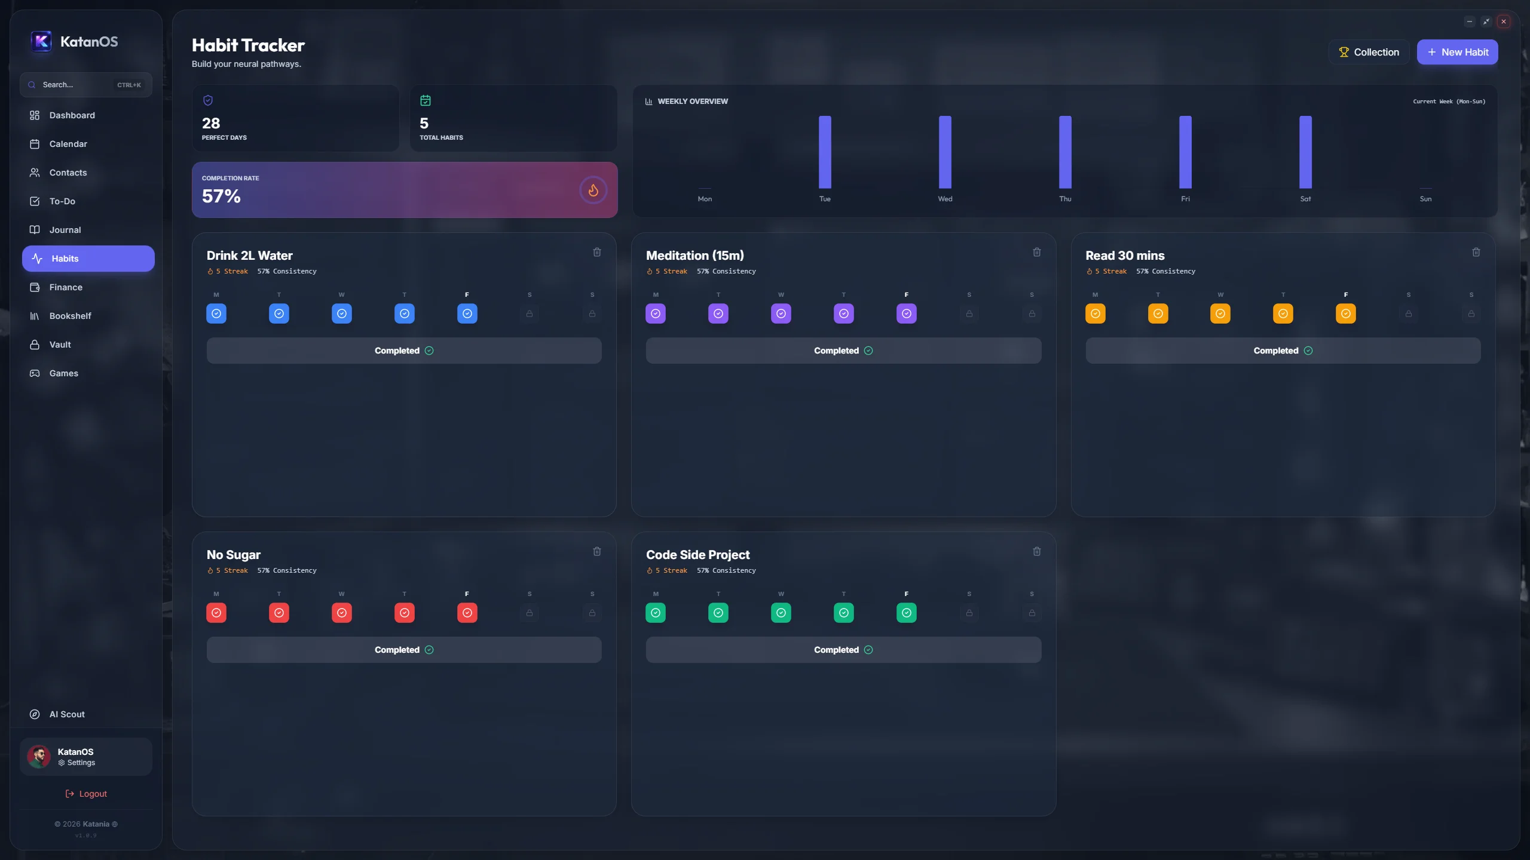Screen dimensions: 1530x860
Task: Toggle Wednesday completion for Read 30 mins
Action: point(1220,313)
